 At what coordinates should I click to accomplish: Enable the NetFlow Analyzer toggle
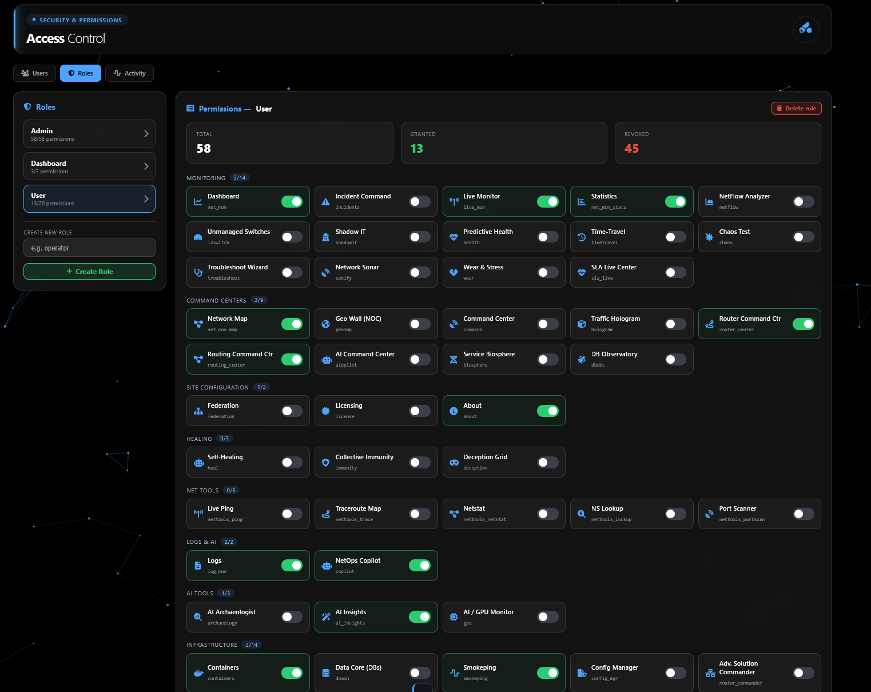tap(804, 202)
